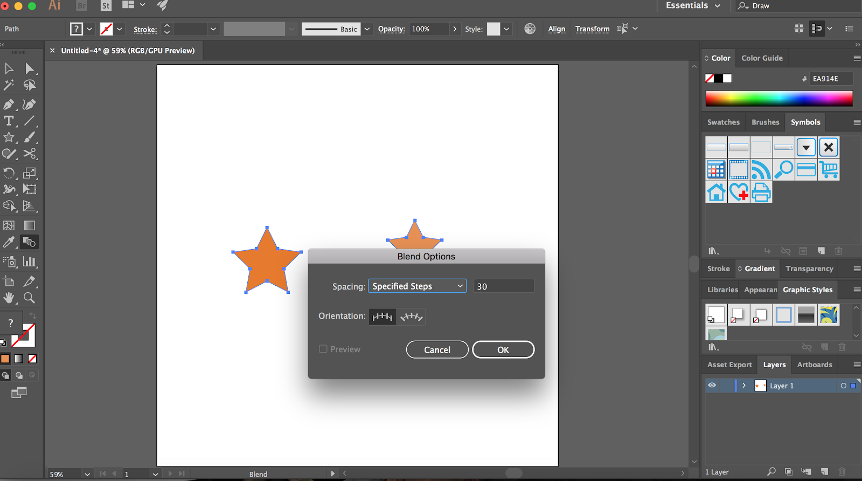
Task: Select the Mesh tool
Action: coord(9,225)
